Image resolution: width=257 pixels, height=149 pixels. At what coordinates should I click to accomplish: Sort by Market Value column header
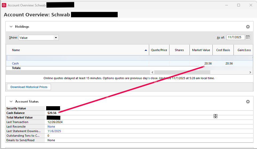[201, 50]
